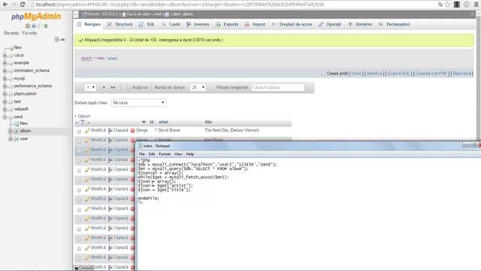This screenshot has width=481, height=271.
Task: Click the link-with-main-panel icon in sidebar
Action: pos(63,39)
